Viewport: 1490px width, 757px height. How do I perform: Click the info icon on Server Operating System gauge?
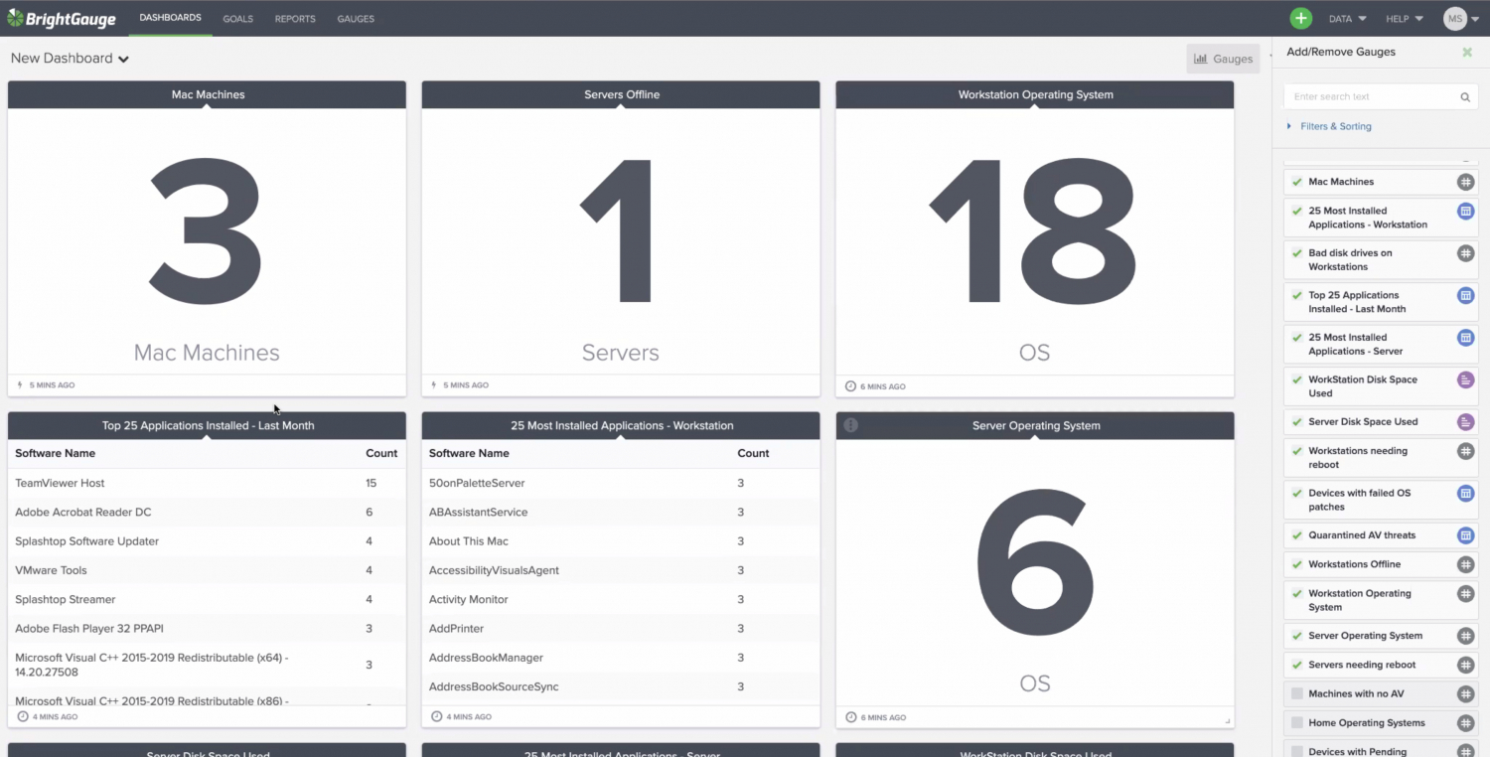point(850,425)
